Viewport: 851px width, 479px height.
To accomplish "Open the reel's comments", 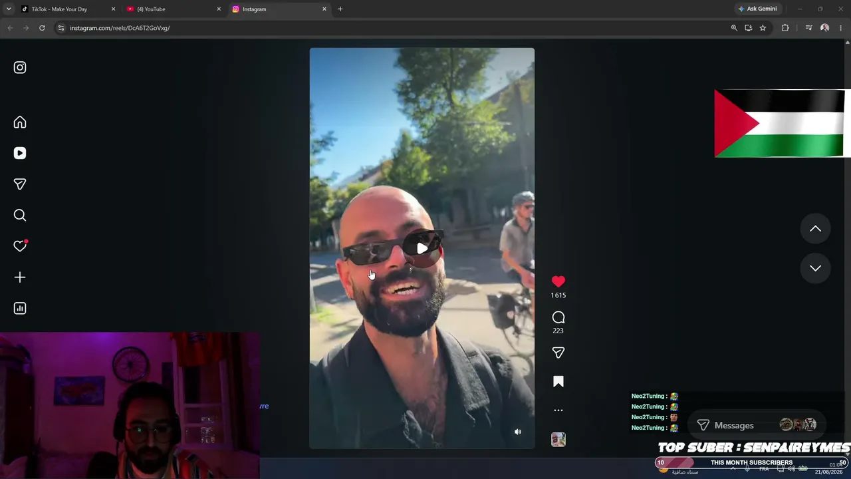I will tap(558, 317).
